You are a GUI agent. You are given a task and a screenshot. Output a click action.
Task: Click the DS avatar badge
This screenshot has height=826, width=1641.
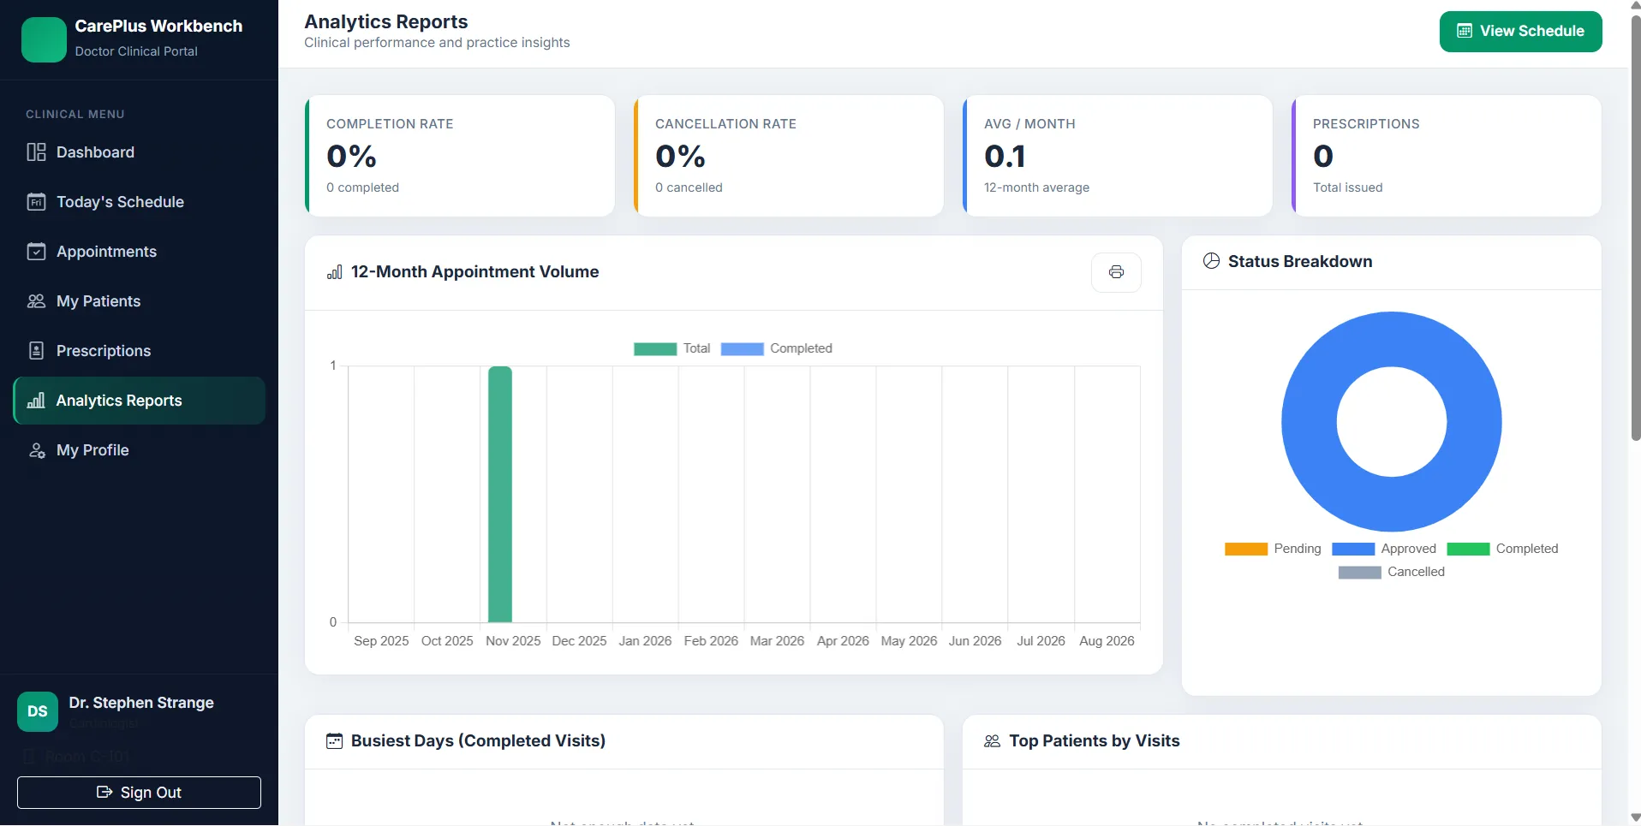click(38, 711)
